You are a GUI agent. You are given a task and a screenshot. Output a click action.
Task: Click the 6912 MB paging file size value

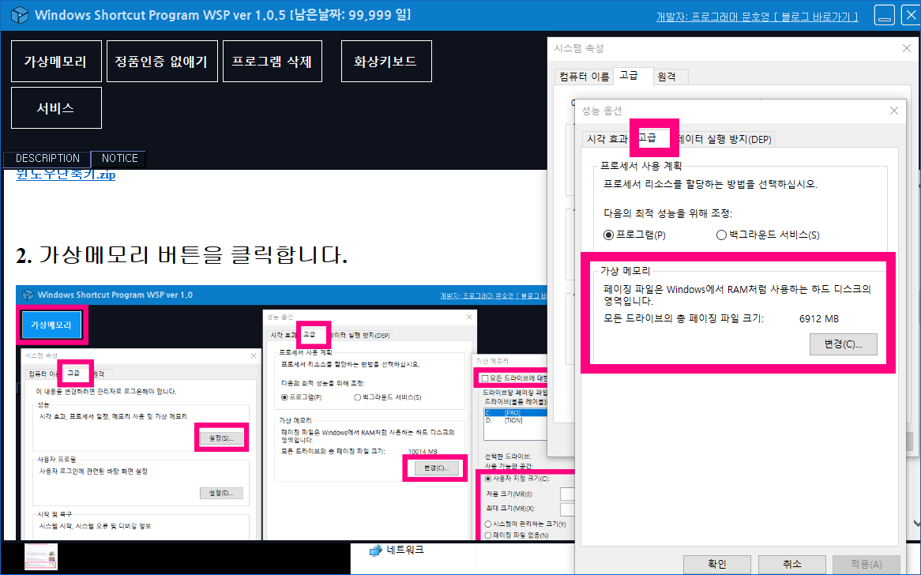tap(819, 319)
